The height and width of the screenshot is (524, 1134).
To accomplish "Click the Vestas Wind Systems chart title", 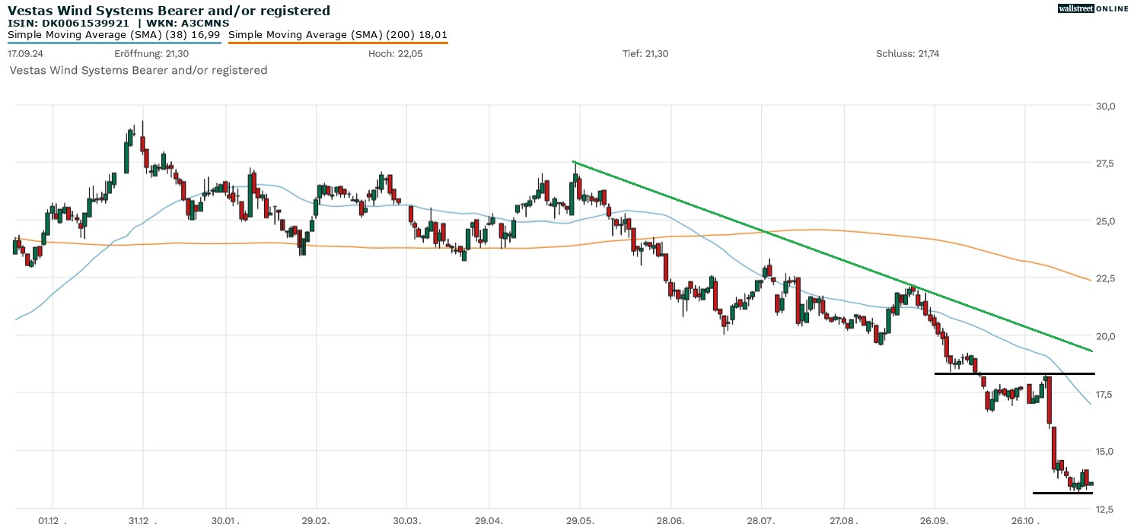I will (x=169, y=10).
